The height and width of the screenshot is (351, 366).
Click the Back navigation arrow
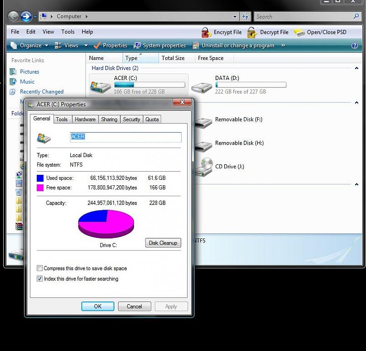coord(13,16)
